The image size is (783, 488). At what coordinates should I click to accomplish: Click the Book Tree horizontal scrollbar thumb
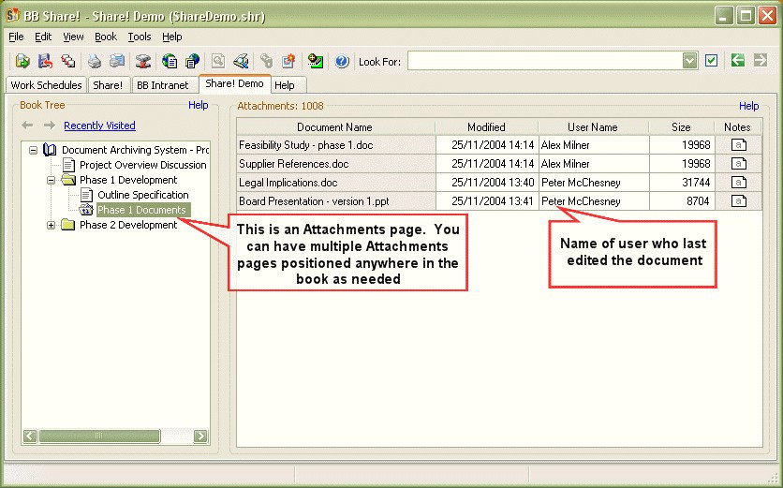(x=99, y=436)
